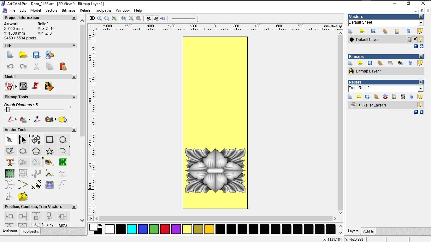Click the Undo arrow icon
Screen dimensions: 431x242
[x=10, y=66]
